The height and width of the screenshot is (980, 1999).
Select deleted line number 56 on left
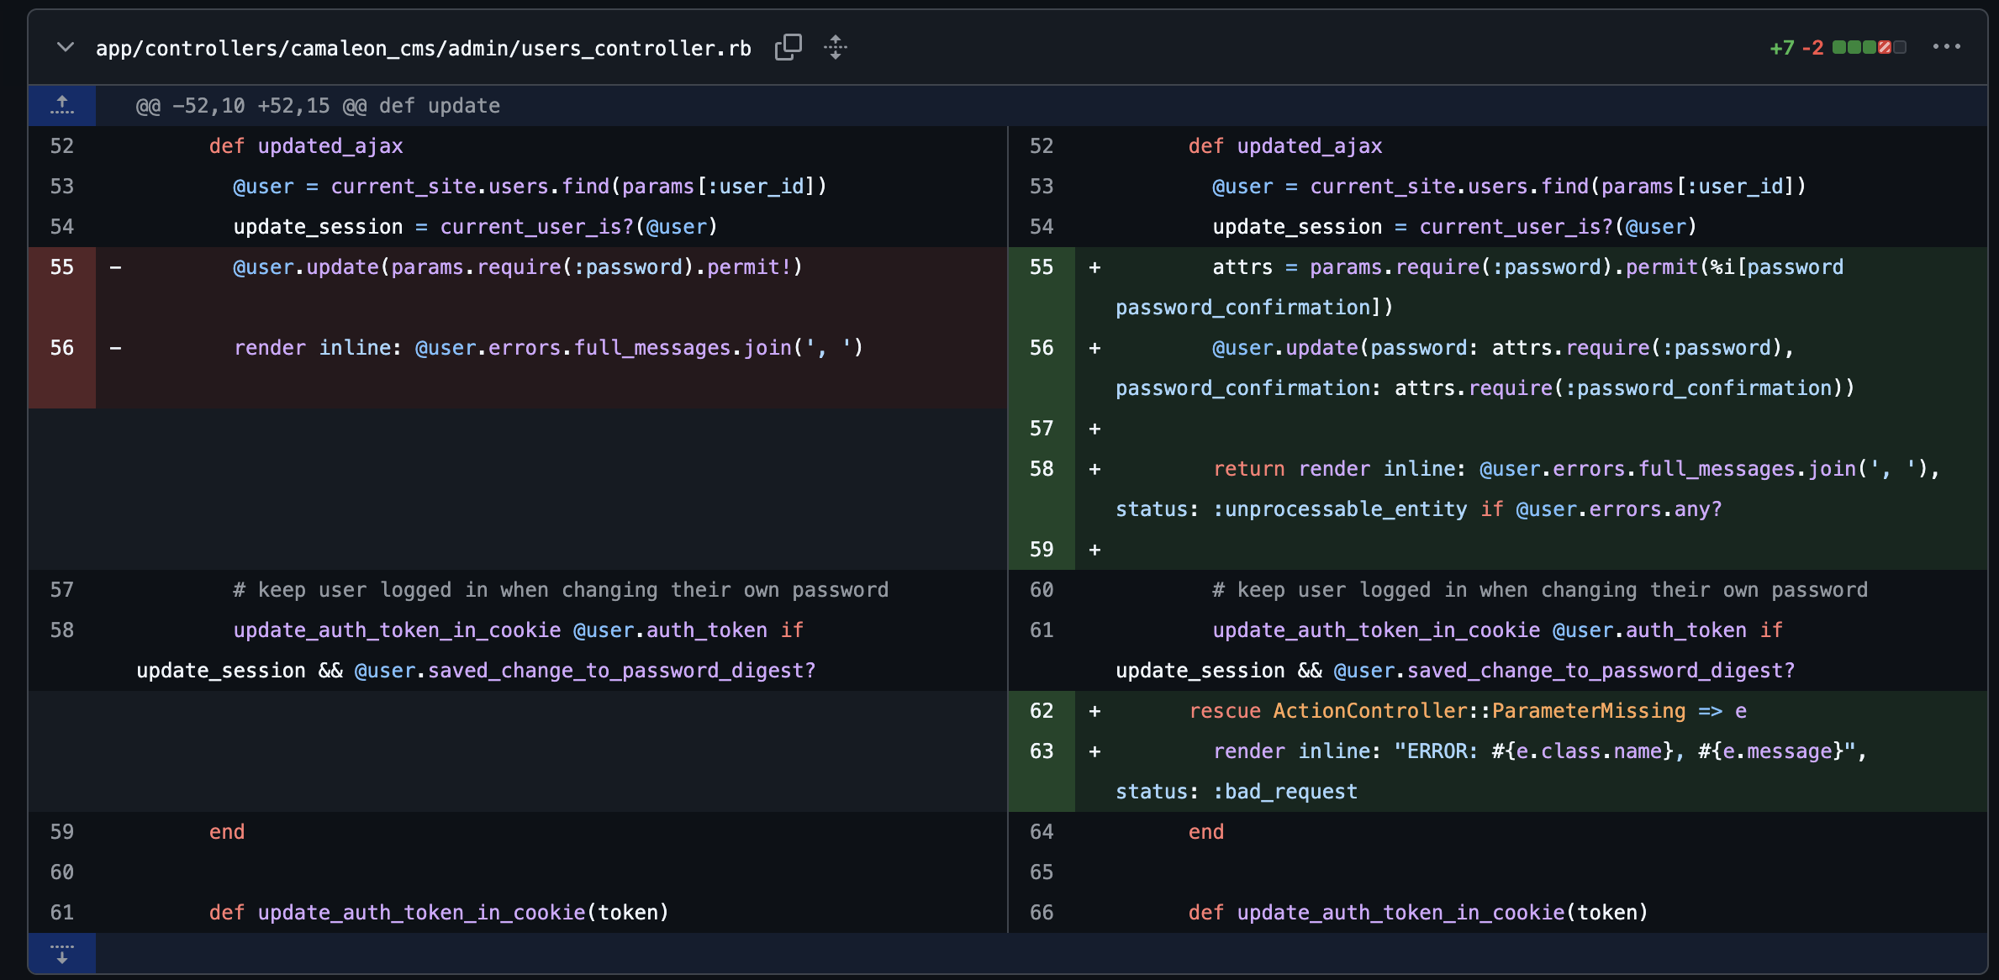click(62, 348)
